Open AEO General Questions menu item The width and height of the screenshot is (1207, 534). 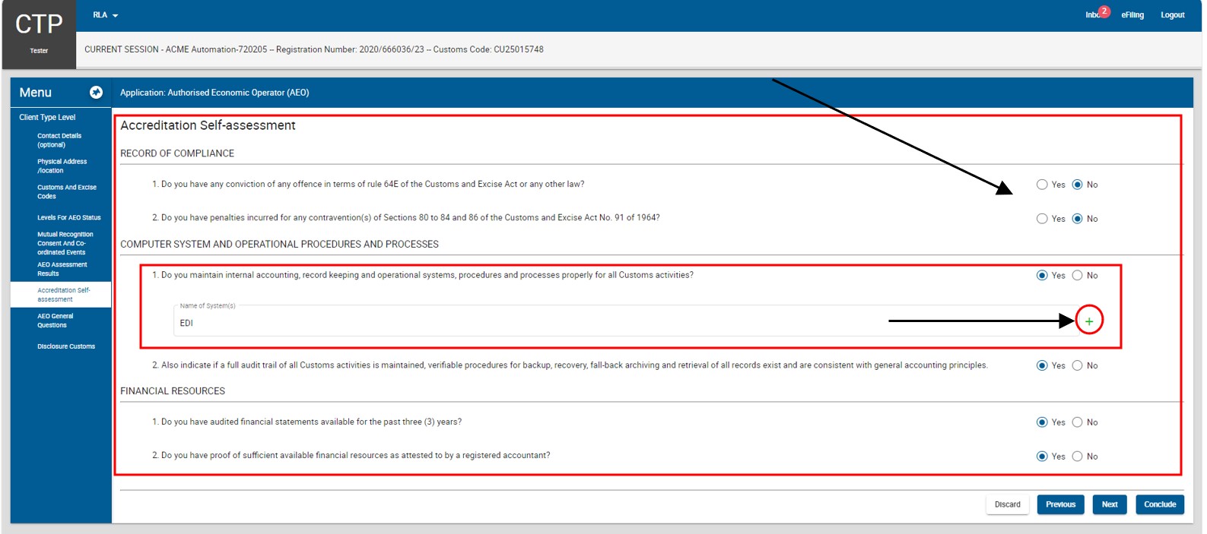pyautogui.click(x=56, y=321)
